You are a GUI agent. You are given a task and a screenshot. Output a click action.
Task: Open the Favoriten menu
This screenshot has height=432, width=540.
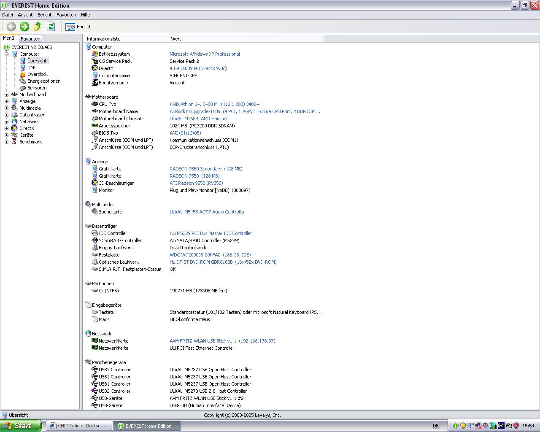66,15
